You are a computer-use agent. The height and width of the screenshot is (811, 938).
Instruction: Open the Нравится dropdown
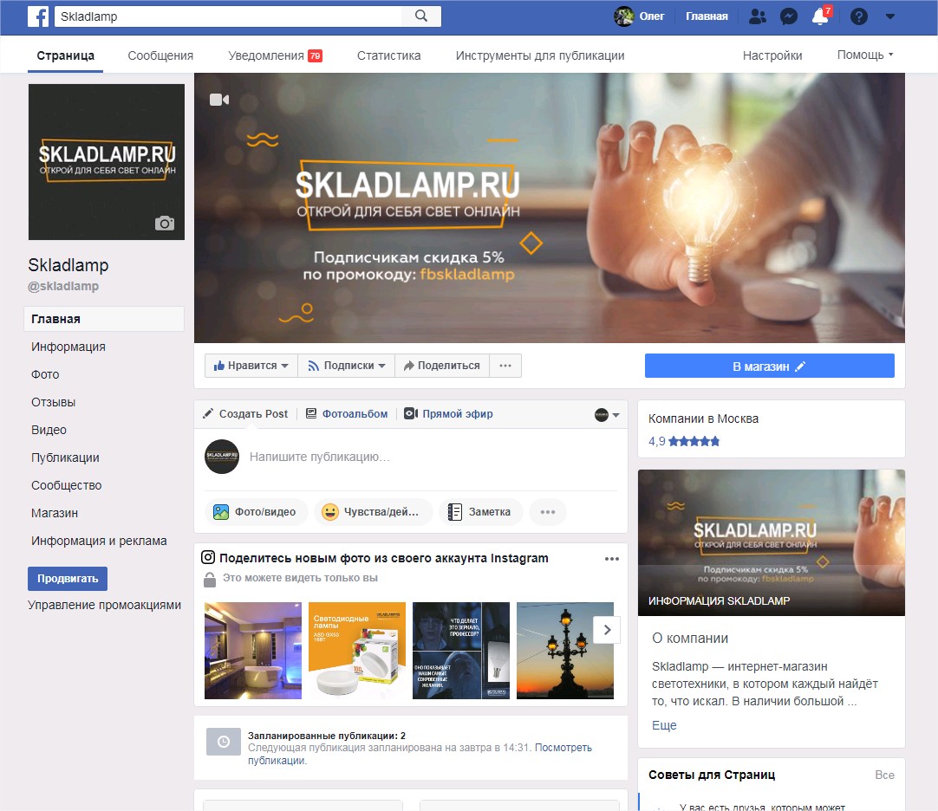click(251, 366)
